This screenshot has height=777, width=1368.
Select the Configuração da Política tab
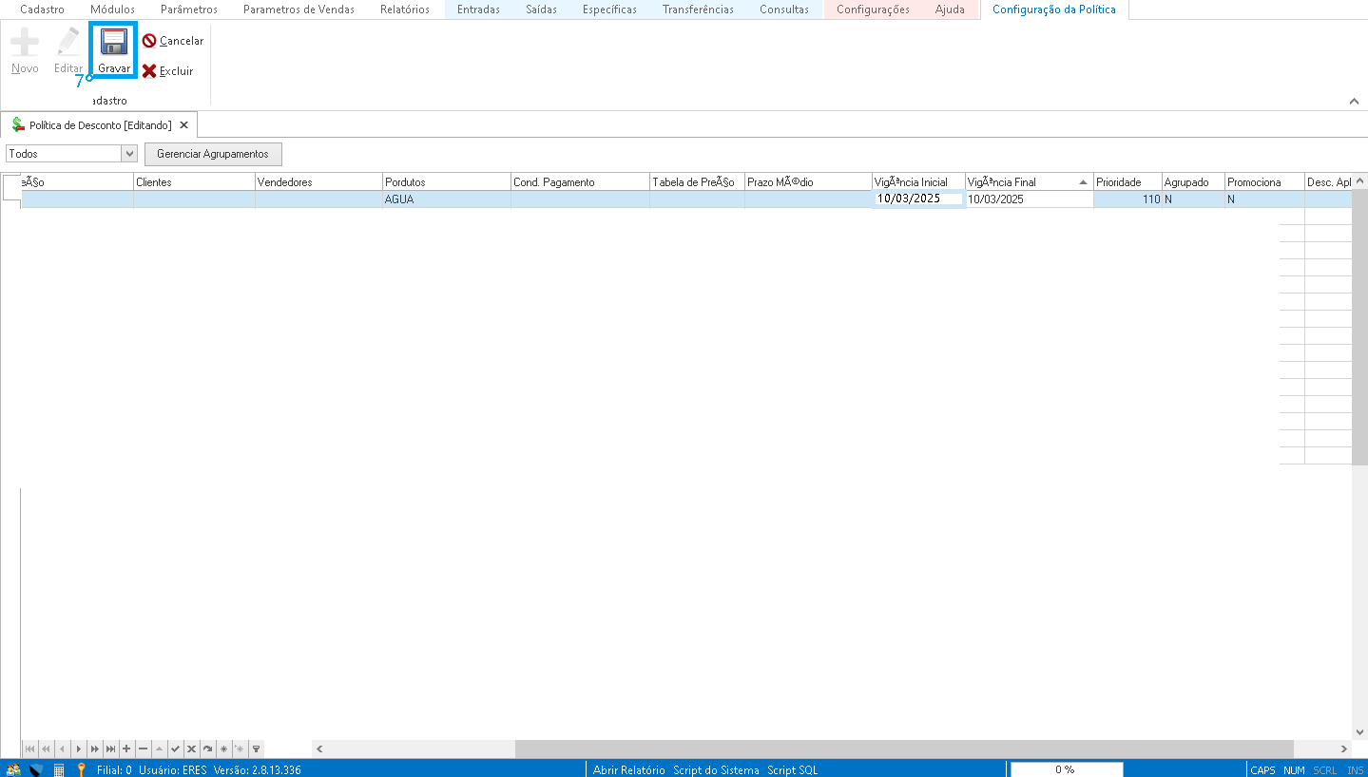click(x=1054, y=9)
